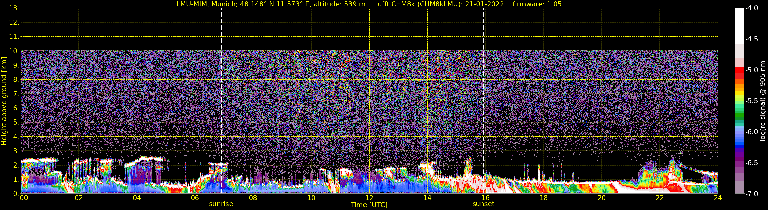Select the "Height above ground [km]" axis label
The width and height of the screenshot is (768, 210).
click(4, 101)
